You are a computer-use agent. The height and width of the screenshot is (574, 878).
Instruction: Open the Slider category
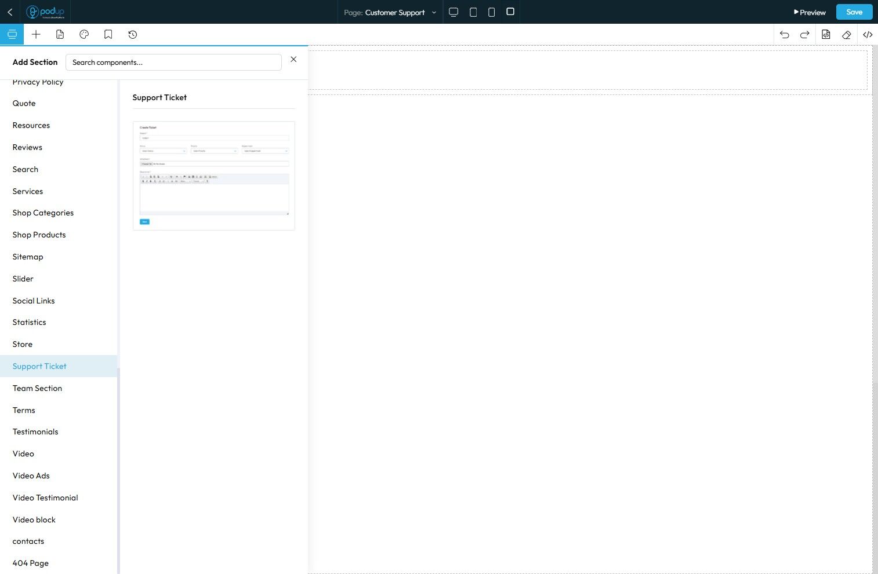(23, 279)
